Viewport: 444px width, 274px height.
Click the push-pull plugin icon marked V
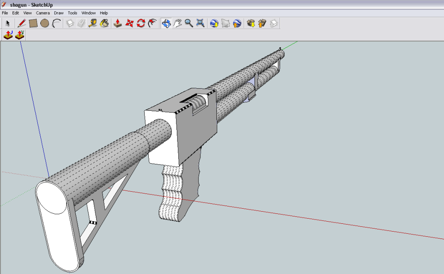point(20,35)
